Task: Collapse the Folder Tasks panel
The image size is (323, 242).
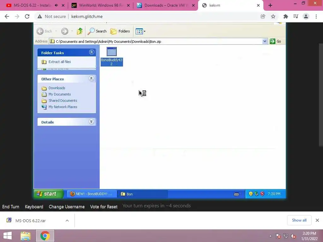Action: [x=91, y=52]
